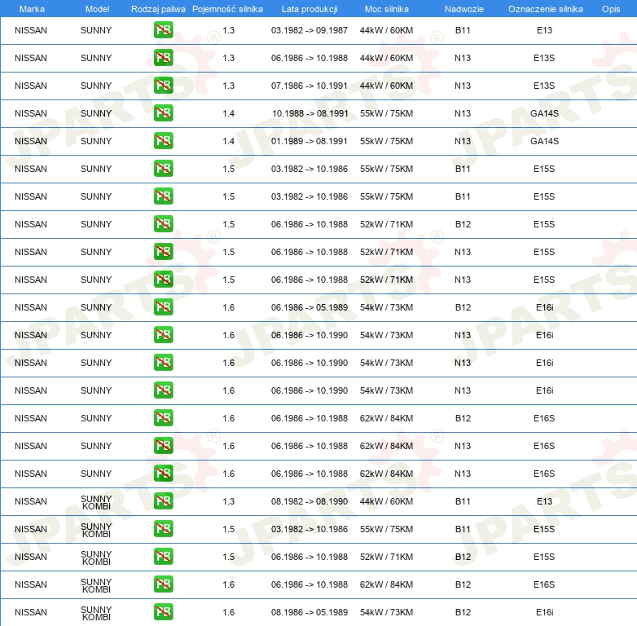The height and width of the screenshot is (626, 637).
Task: Click the fuel icon in the SUNNY 06.1986 -> 05.1989 row
Action: tap(163, 307)
